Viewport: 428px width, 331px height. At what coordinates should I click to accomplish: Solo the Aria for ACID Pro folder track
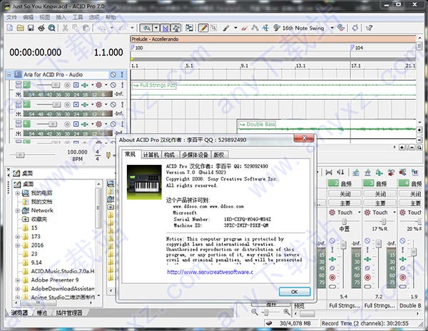pos(122,74)
